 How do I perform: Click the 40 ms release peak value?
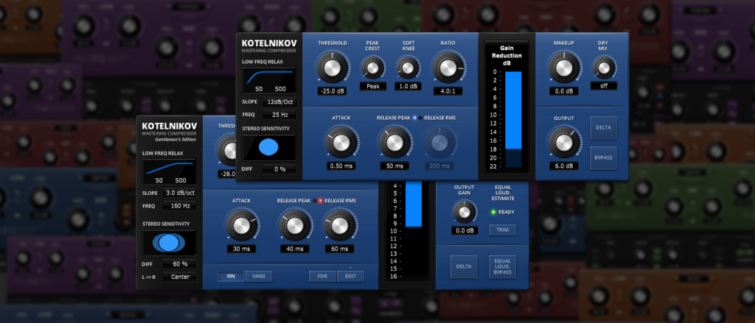point(295,249)
